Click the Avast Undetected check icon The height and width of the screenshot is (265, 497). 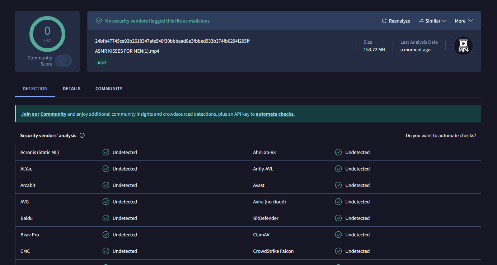click(x=338, y=185)
